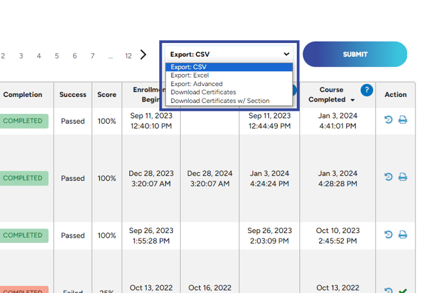Click print icon for Dec 28 2023 enrollment row
437x293 pixels.
[402, 177]
